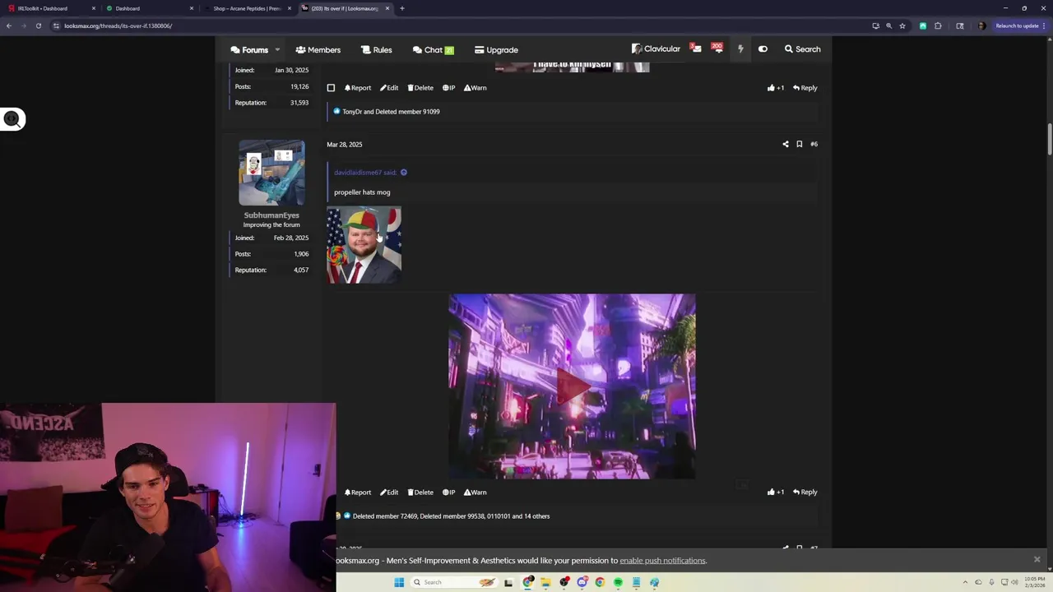The height and width of the screenshot is (592, 1053).
Task: Jump to davidlaidisme67's quoted post
Action: tap(365, 173)
